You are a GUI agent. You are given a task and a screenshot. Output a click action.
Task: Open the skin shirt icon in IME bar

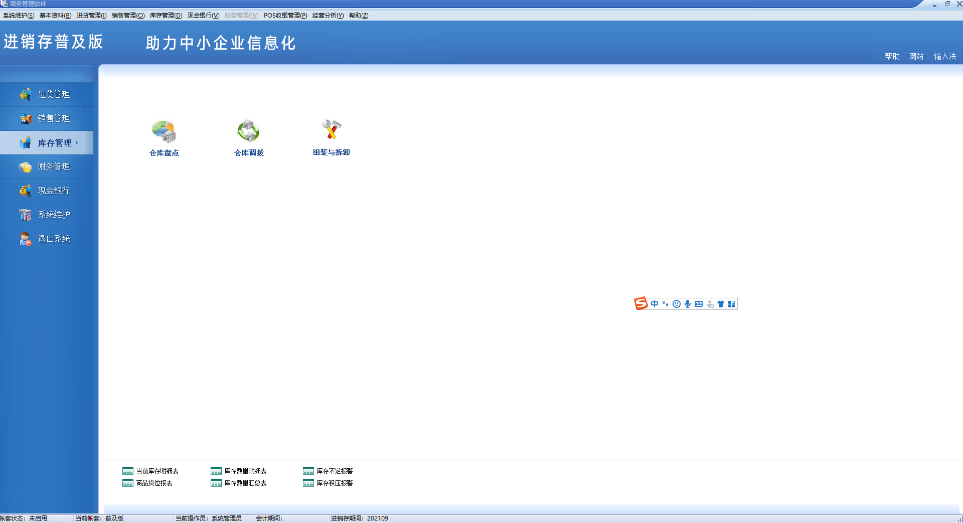(x=721, y=304)
